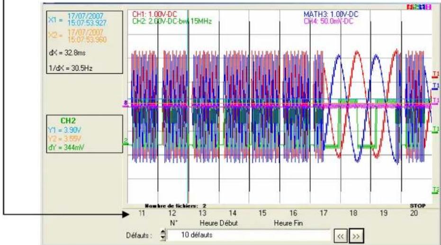Click the 'CH2: 2.00V-DC-bw 15MHz' label
The width and height of the screenshot is (441, 245).
(172, 21)
